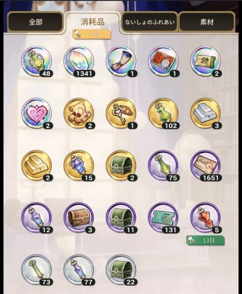Select the rainbow crystal item with 1341
This screenshot has width=242, height=294.
tap(78, 61)
